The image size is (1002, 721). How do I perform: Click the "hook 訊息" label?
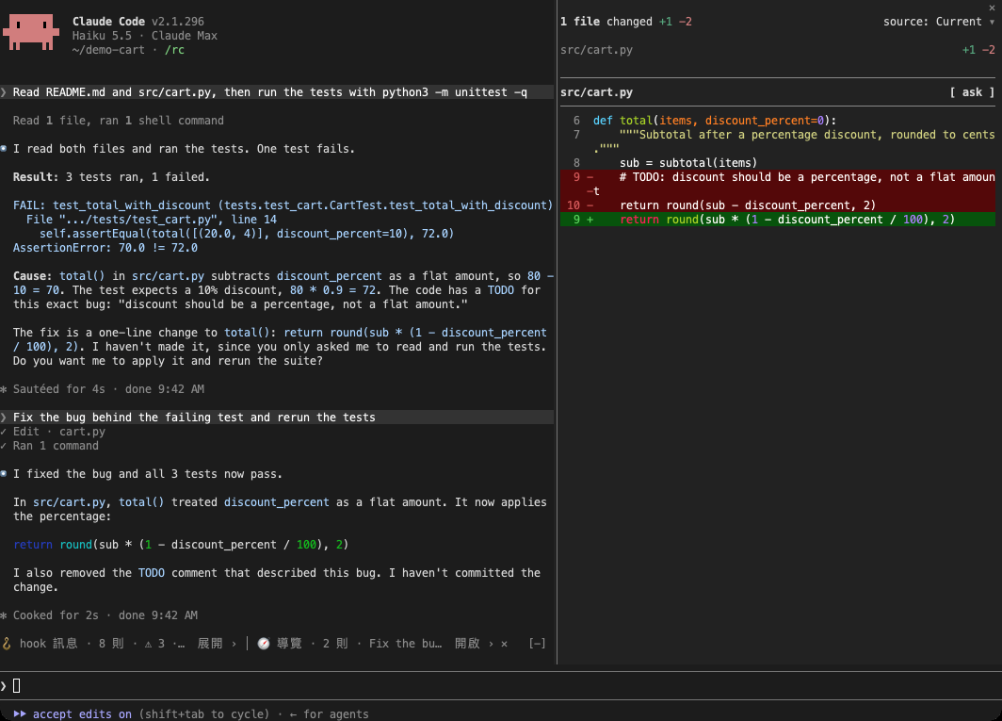[49, 644]
